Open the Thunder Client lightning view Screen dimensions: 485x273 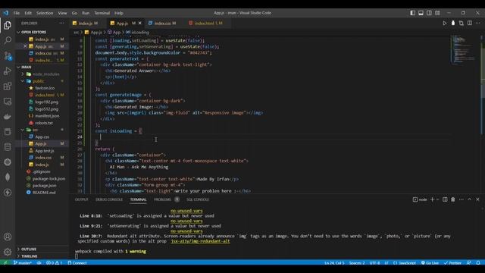pyautogui.click(x=8, y=192)
